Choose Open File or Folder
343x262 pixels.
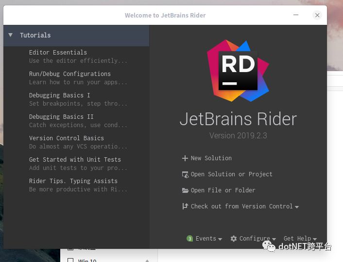click(223, 190)
